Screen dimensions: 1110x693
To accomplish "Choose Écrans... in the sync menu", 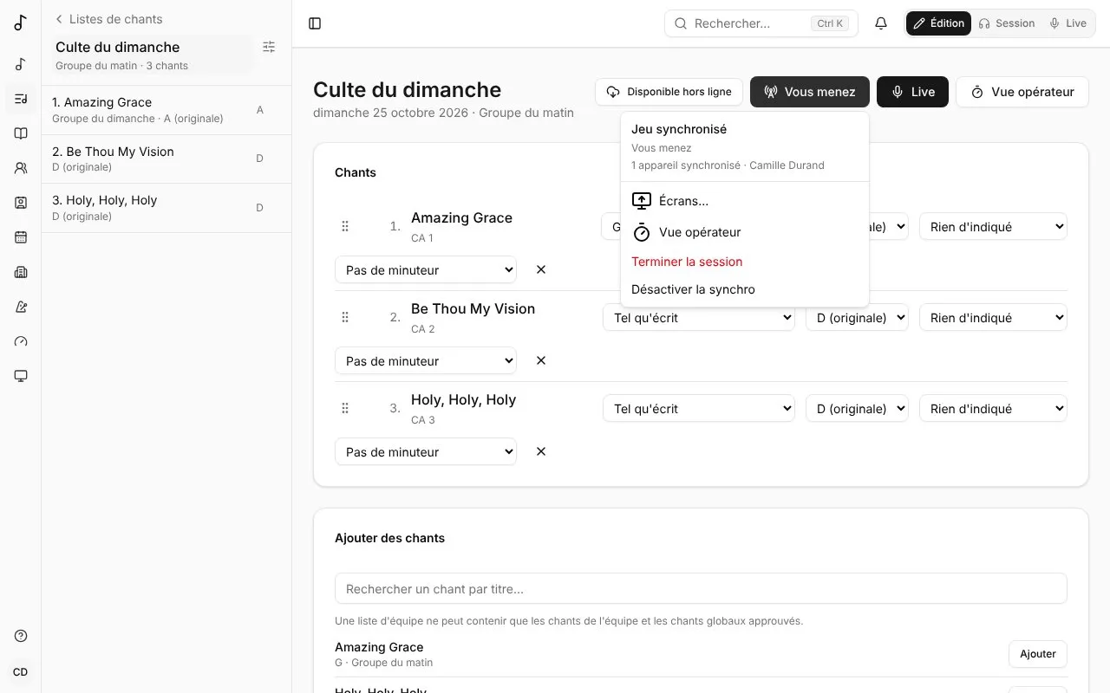I will [745, 201].
